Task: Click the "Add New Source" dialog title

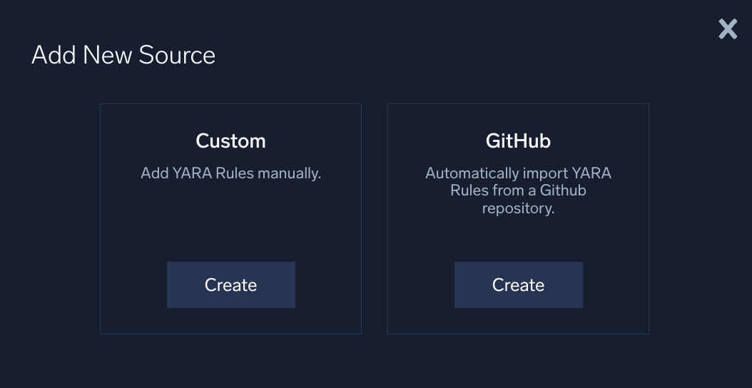Action: (x=123, y=56)
